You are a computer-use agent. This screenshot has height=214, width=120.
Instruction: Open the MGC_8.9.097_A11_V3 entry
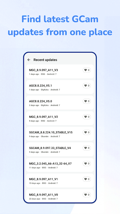(x=60, y=71)
